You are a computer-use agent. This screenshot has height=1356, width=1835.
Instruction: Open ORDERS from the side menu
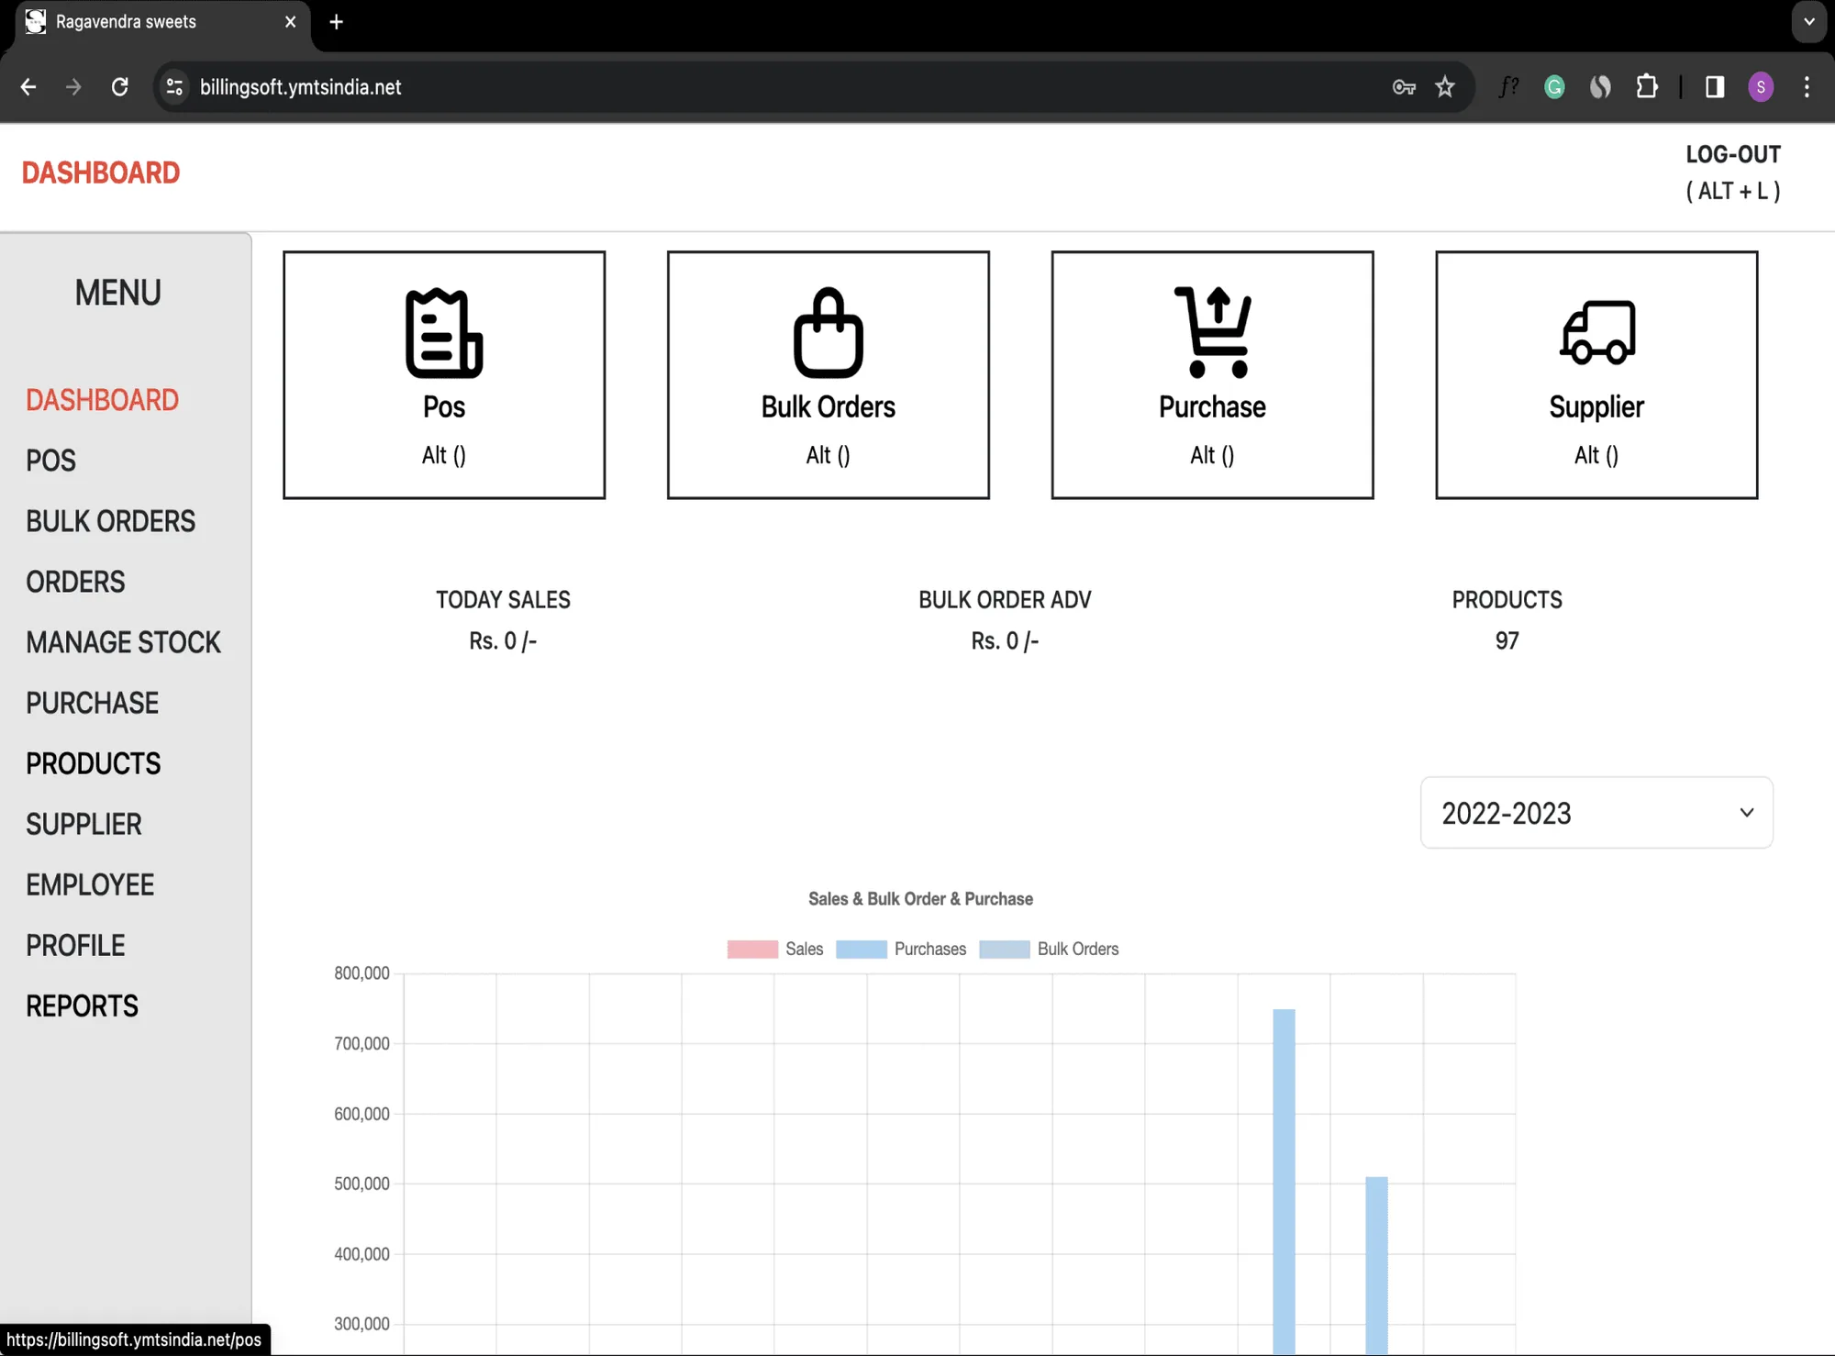click(75, 582)
